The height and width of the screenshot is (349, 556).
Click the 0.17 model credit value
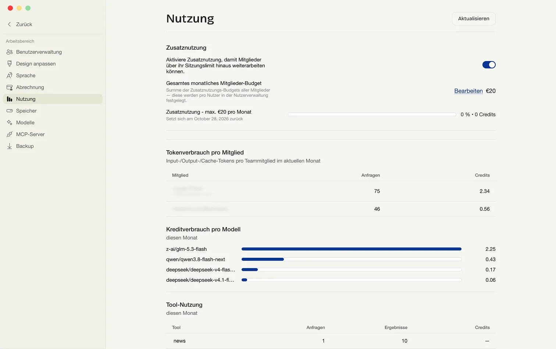(x=491, y=270)
